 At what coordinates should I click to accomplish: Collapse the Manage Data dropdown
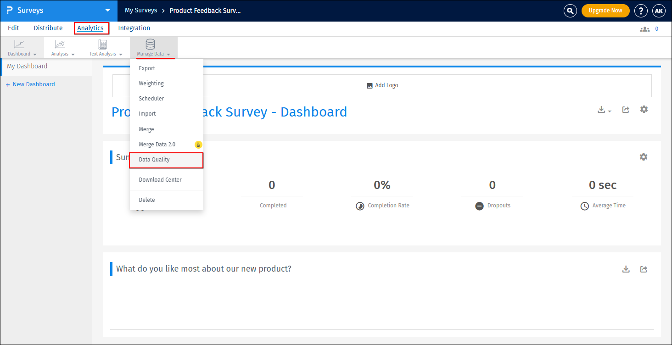[x=168, y=54]
